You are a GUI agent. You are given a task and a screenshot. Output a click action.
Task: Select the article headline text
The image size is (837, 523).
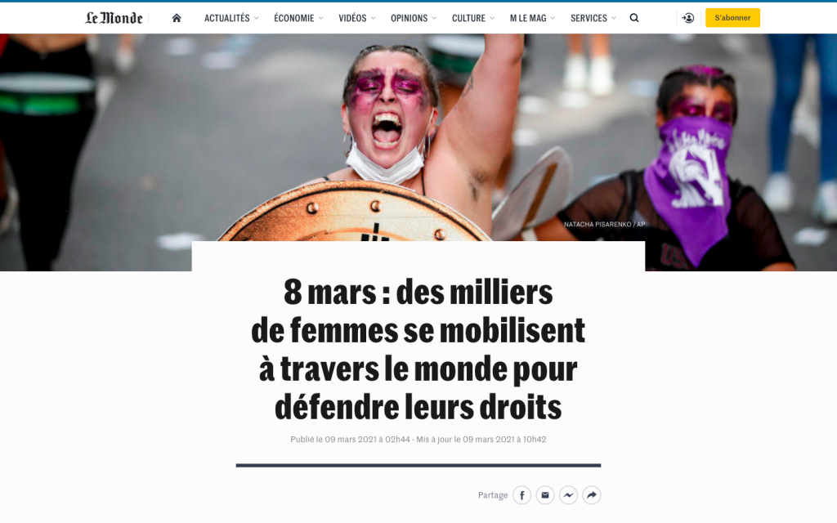pos(418,350)
